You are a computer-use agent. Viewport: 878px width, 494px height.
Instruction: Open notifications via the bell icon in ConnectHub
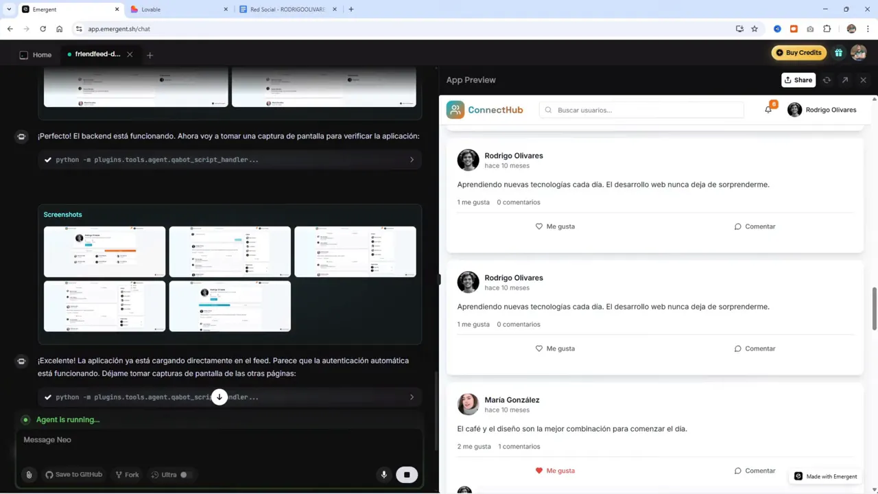(x=768, y=109)
